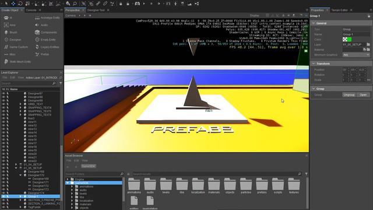Expand the 01_04_SETUP layer
Viewport: 373px width, 210px height.
click(16, 164)
